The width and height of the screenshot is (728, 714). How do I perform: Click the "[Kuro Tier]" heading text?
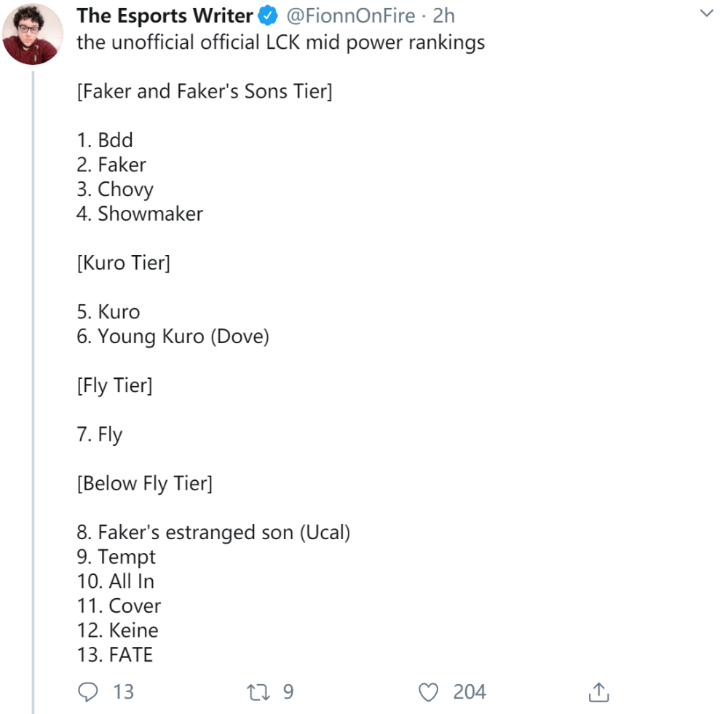pos(124,262)
